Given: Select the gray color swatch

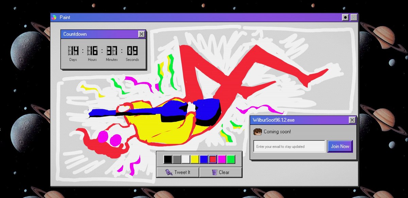Looking at the screenshot, I should click(177, 159).
